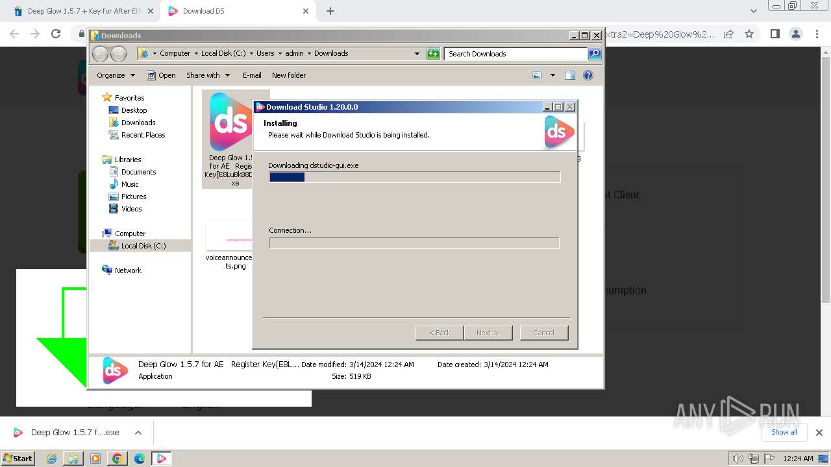Screen dimensions: 831x467
Task: Click Local Disk (C:) in address breadcrumb
Action: point(223,53)
